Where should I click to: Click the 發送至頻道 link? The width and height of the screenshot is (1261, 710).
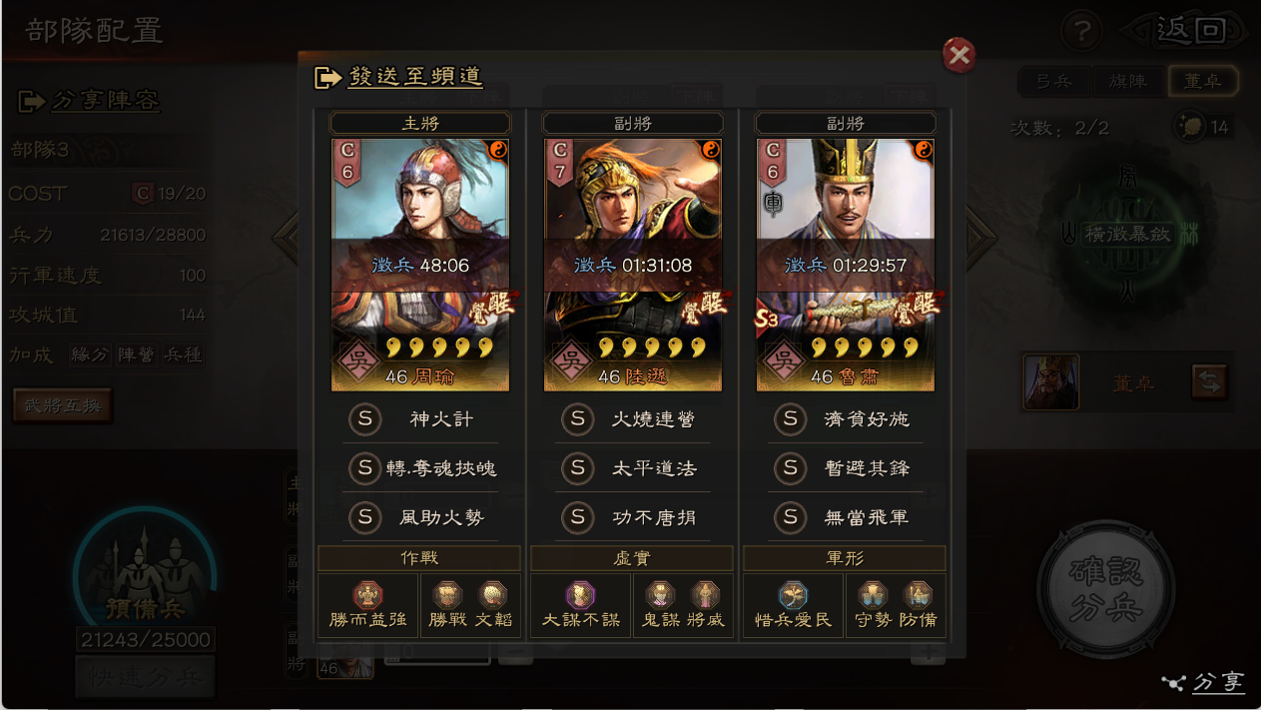click(x=414, y=76)
